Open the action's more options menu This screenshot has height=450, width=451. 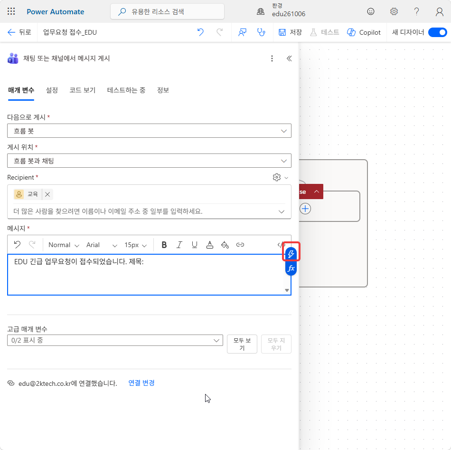[x=272, y=58]
